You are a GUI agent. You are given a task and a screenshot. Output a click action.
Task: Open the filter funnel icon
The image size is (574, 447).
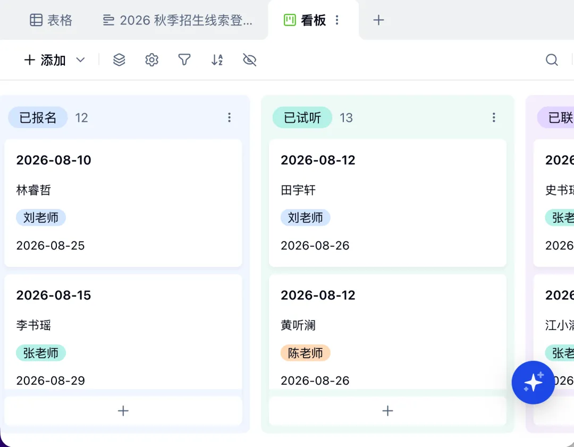coord(184,60)
